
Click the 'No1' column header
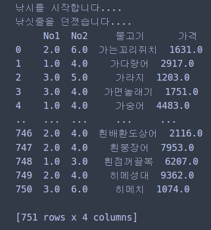(x=51, y=36)
